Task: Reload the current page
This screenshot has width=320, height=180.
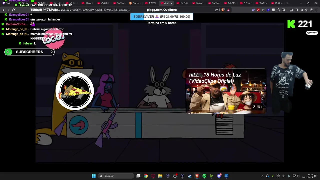Action: point(13,10)
